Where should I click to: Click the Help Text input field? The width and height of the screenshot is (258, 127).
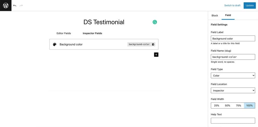coord(233,121)
